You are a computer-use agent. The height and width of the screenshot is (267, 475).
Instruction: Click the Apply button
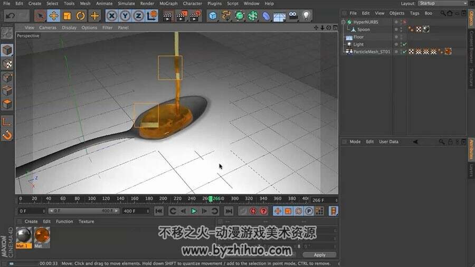pyautogui.click(x=319, y=255)
